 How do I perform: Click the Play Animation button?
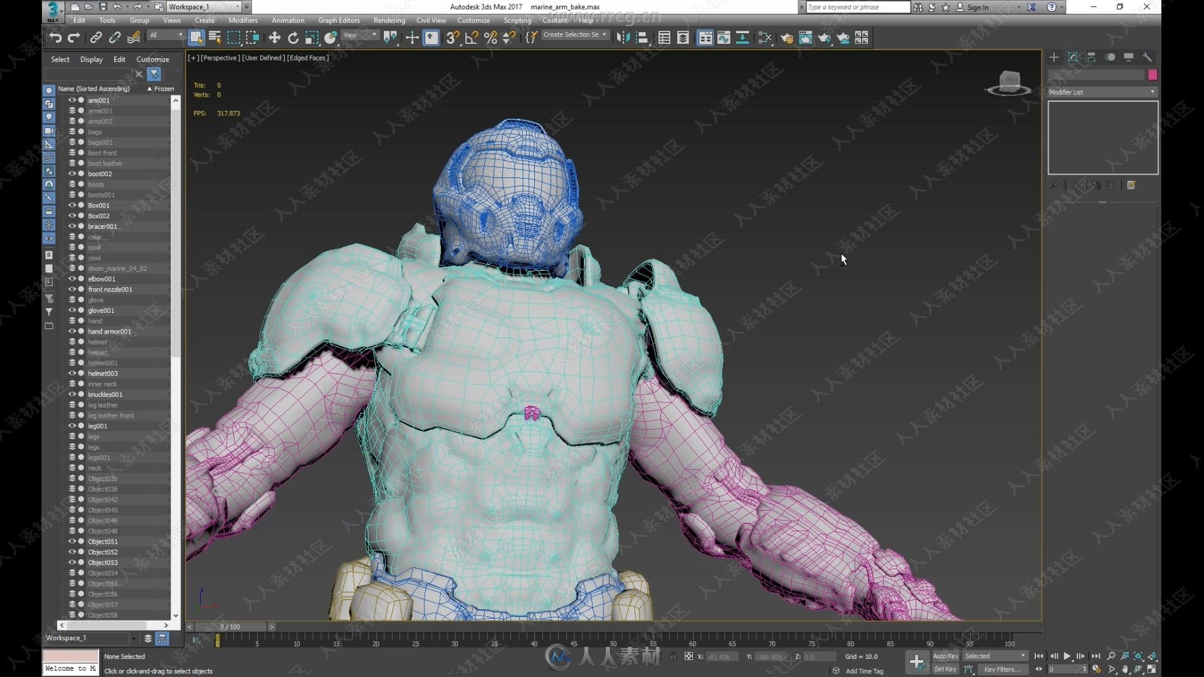point(1067,656)
